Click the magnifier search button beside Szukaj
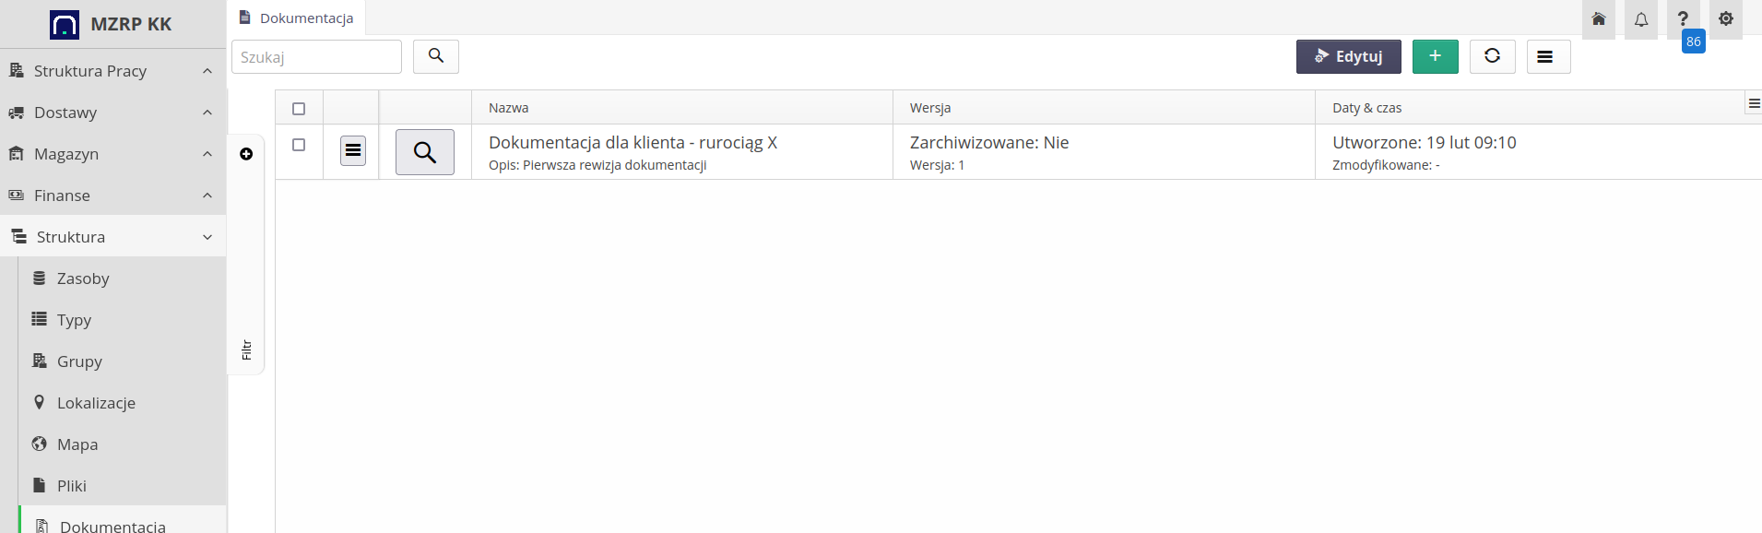Screen dimensions: 1762x533 click(x=436, y=56)
